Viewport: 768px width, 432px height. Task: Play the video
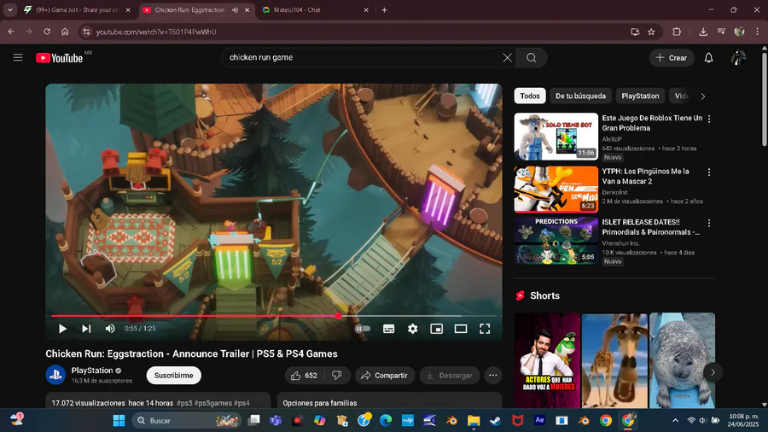click(62, 329)
